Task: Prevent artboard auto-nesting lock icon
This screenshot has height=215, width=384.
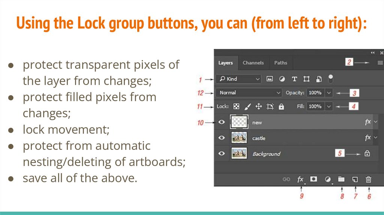Action: coord(270,106)
